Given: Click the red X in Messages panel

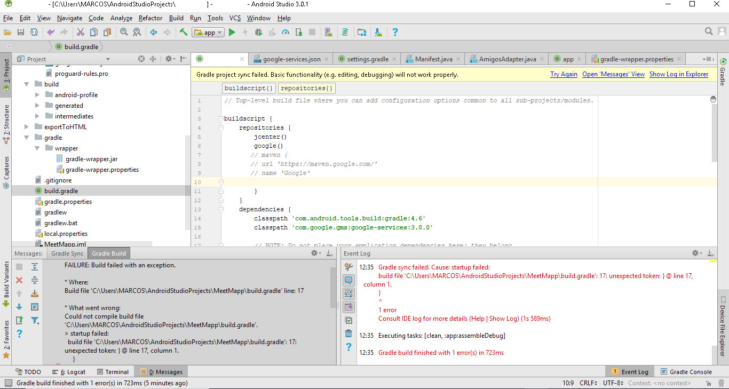Looking at the screenshot, I should coord(19,280).
